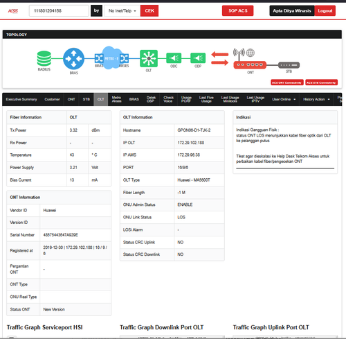Click Power Supply value 3.21
This screenshot has height=339, width=346.
pyautogui.click(x=73, y=168)
